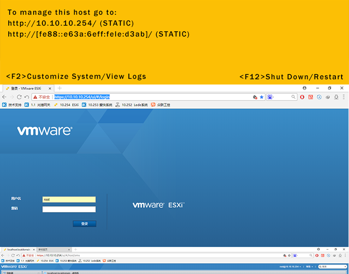Click the gray cloud extension icon, login browser
349x274 pixels.
[x=328, y=97]
